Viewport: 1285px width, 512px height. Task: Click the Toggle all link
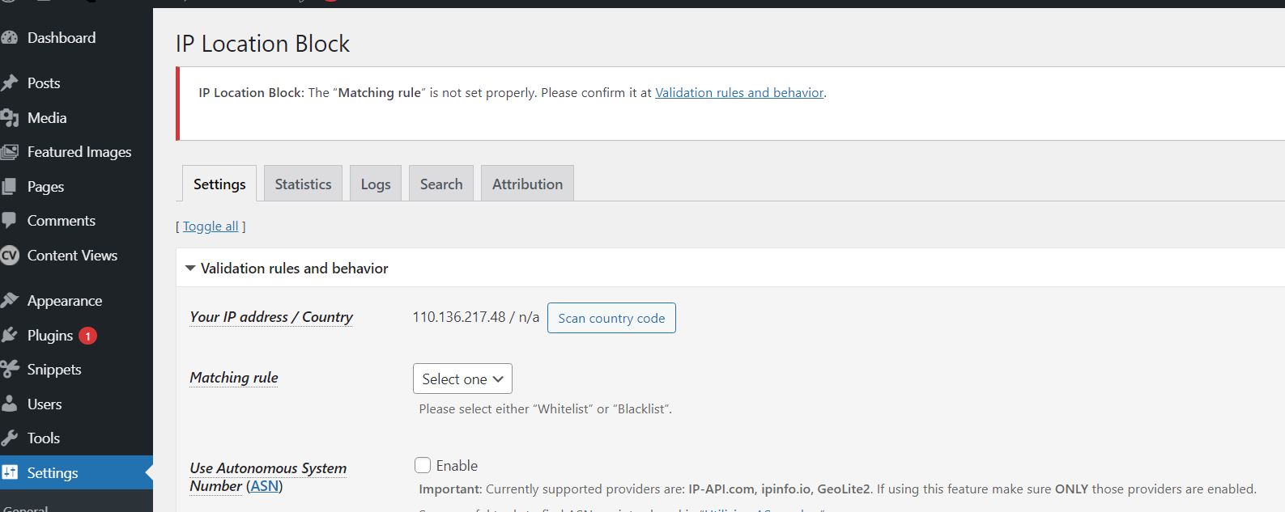[211, 226]
